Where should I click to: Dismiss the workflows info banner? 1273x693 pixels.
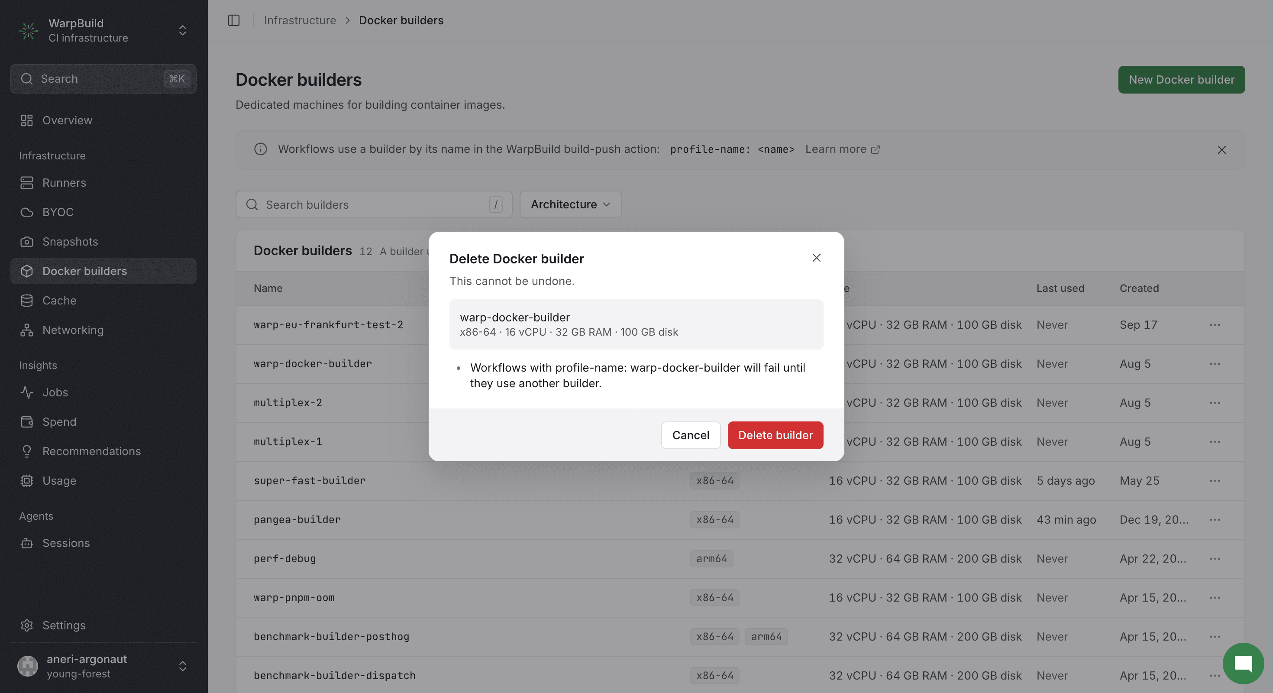[x=1221, y=150]
